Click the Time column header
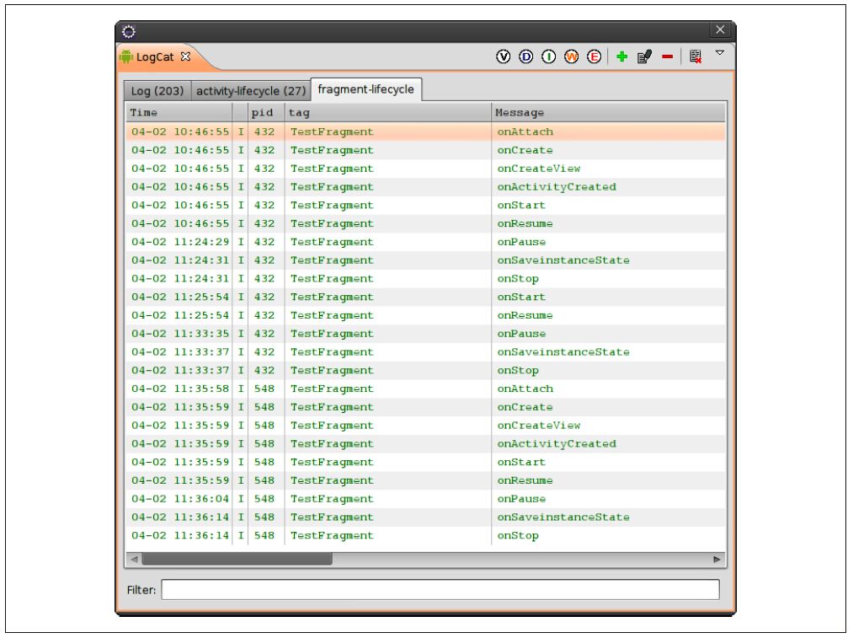The image size is (853, 638). click(x=179, y=113)
